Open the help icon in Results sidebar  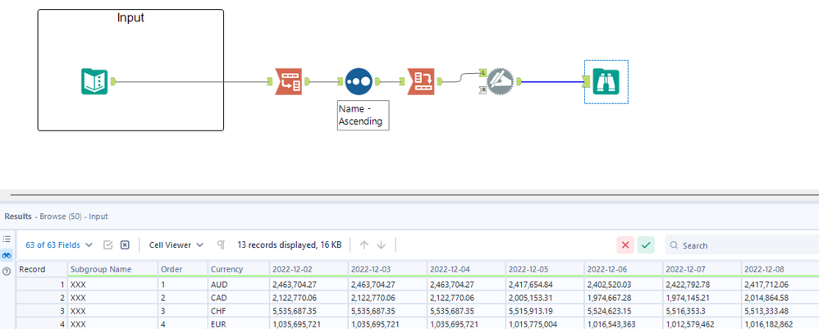coord(7,271)
